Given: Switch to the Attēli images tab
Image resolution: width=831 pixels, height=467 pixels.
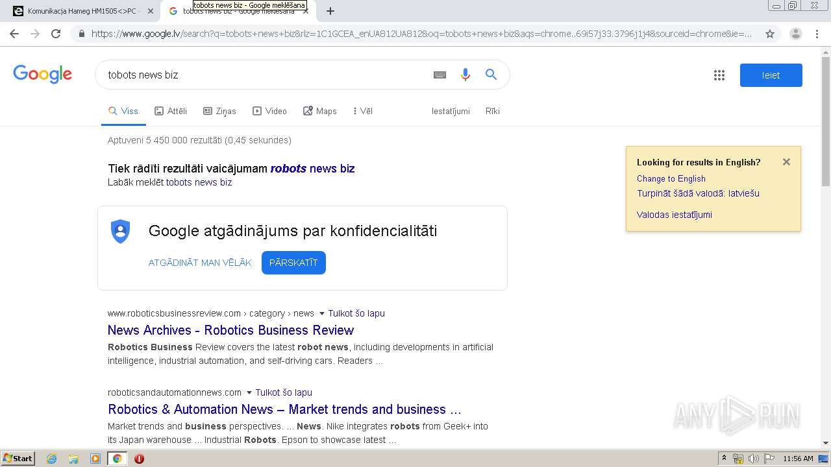Looking at the screenshot, I should click(171, 111).
